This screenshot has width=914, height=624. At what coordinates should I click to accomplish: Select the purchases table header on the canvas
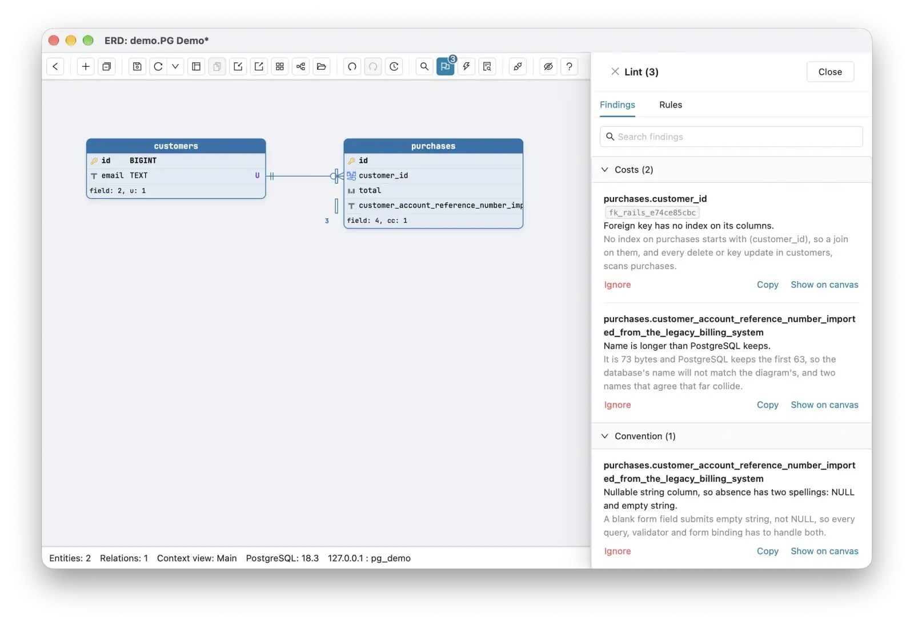[x=434, y=146]
